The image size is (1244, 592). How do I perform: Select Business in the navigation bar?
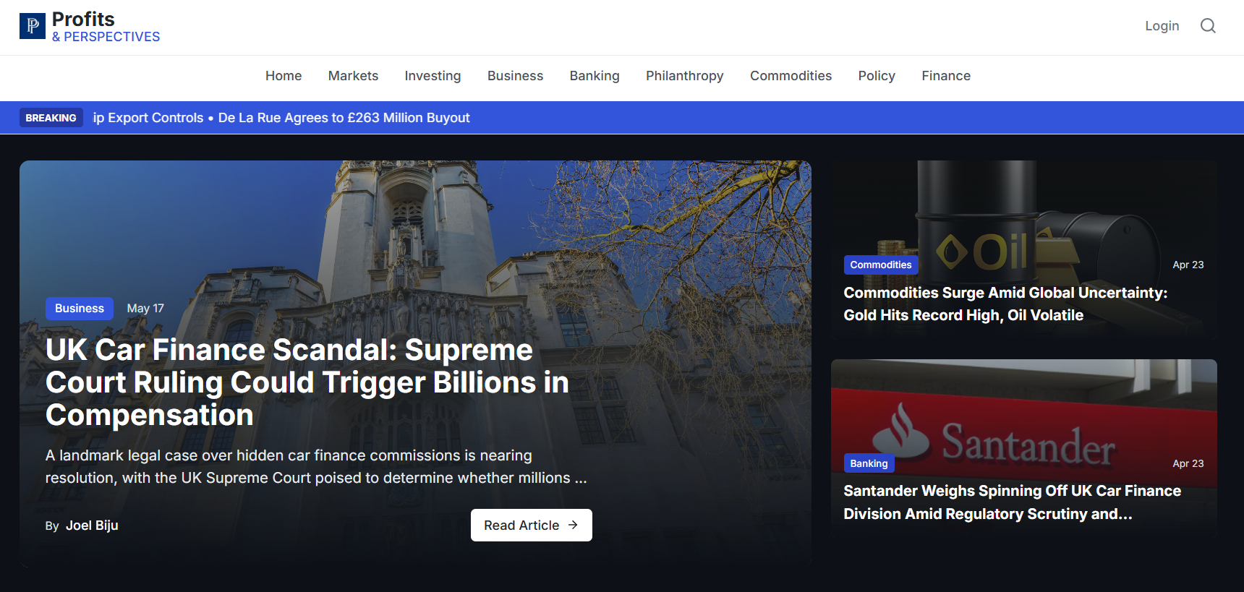pos(515,76)
